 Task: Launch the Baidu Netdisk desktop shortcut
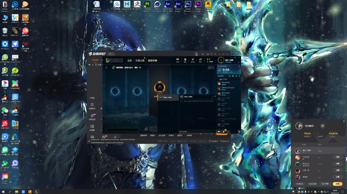117,4
